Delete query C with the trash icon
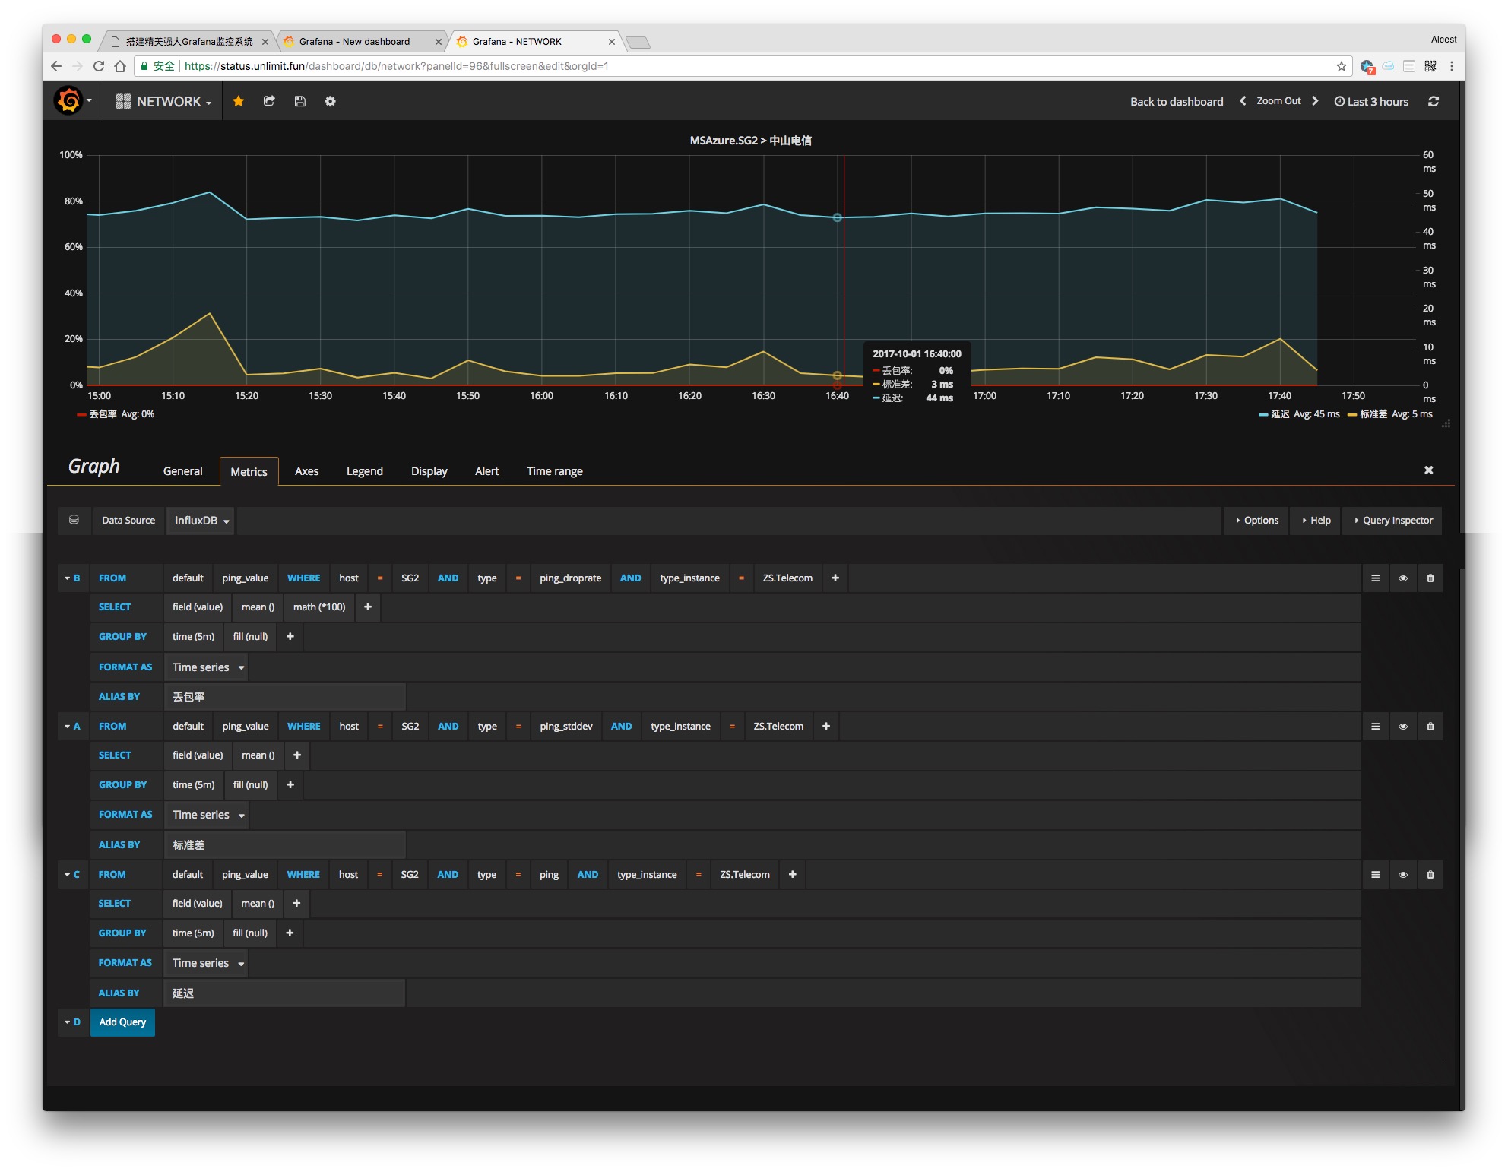Screen dimensions: 1508x1172 (1430, 875)
